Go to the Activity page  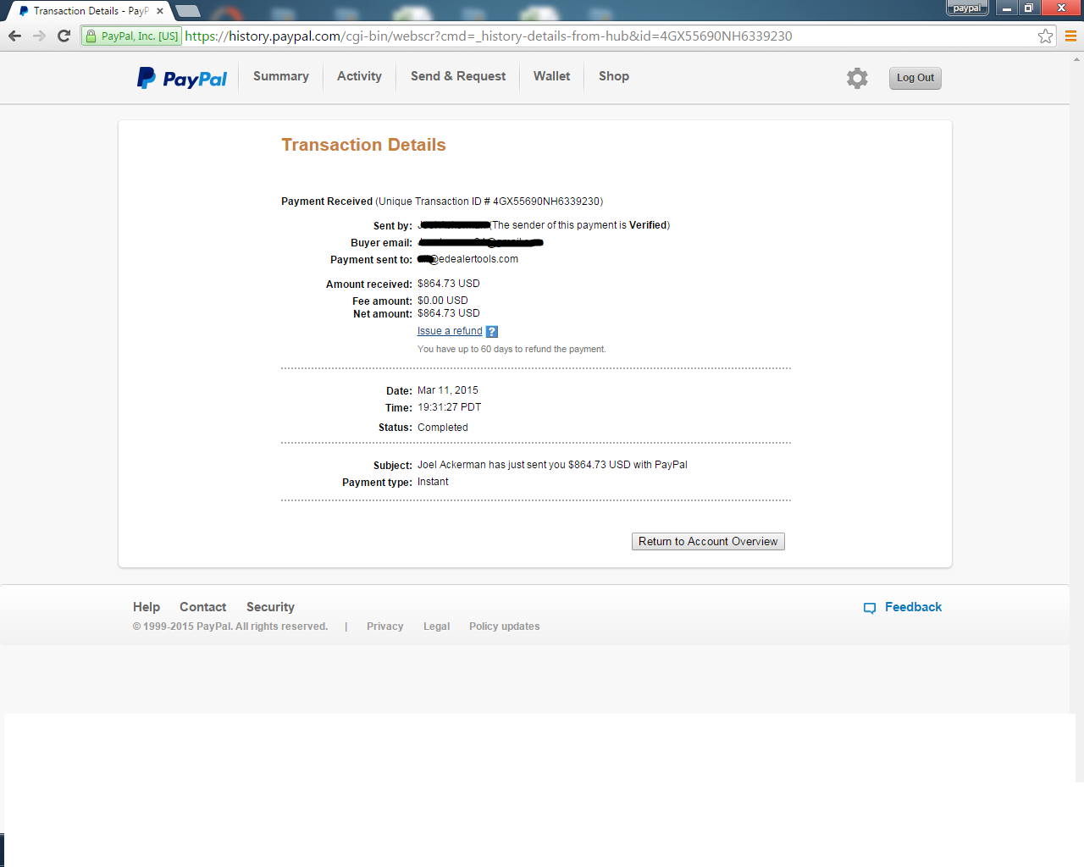coord(359,76)
